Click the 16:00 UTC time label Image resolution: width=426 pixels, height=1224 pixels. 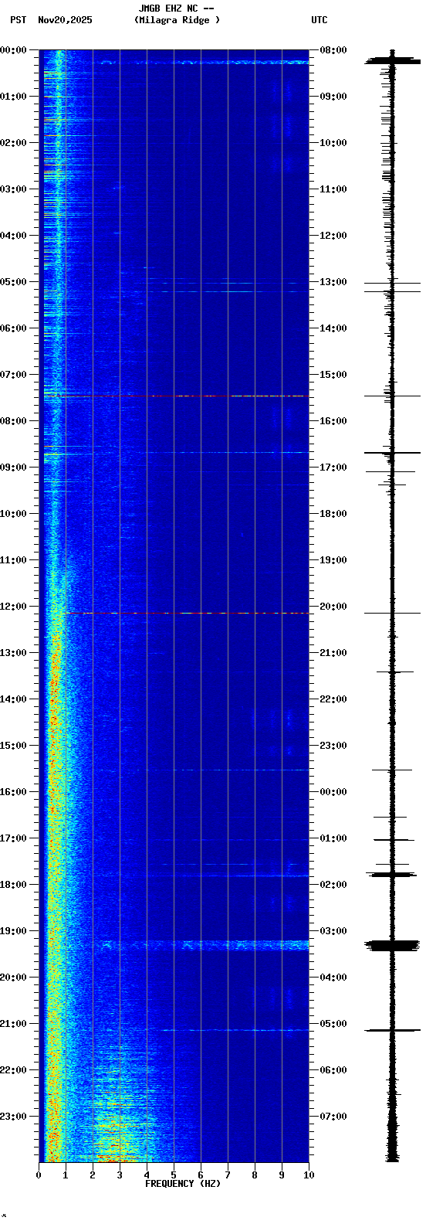click(x=334, y=421)
